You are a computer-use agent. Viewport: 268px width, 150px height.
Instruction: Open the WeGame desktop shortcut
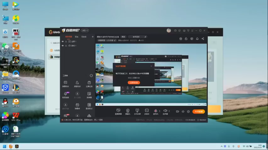[x=16, y=61]
